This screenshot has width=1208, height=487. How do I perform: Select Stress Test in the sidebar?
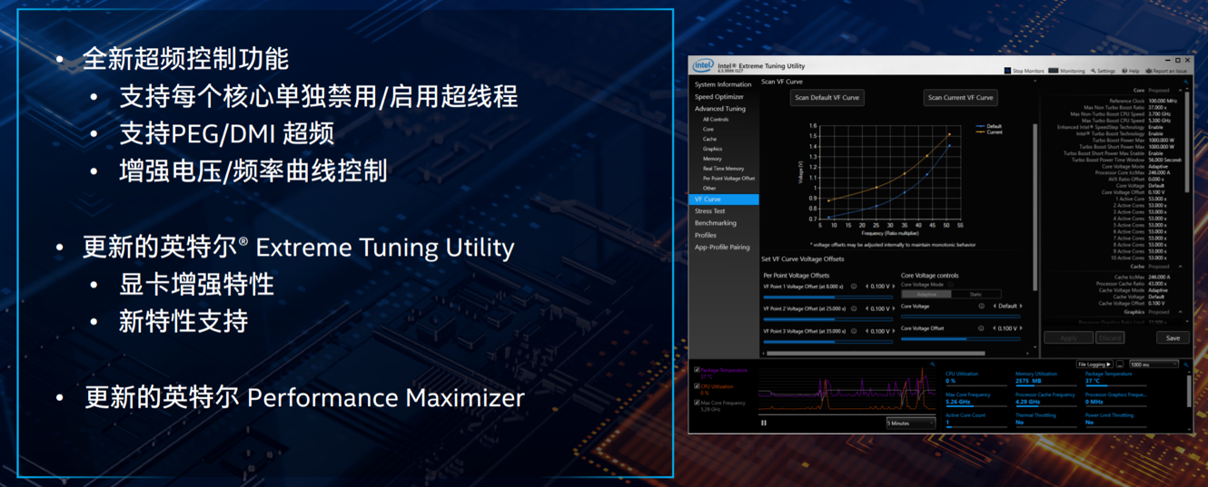coord(710,211)
